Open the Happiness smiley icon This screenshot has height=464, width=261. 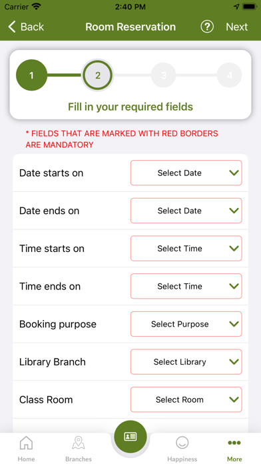pyautogui.click(x=182, y=443)
